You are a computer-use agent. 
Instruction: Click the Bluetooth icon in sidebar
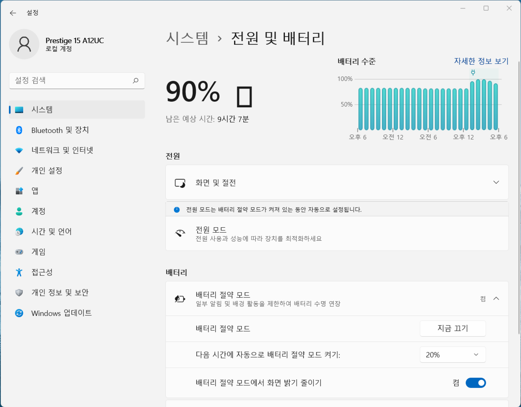[x=19, y=130]
